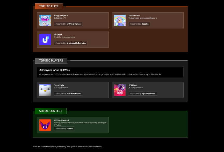Click the 20 lucky players description text
The width and height of the screenshot is (224, 152).
80,124
